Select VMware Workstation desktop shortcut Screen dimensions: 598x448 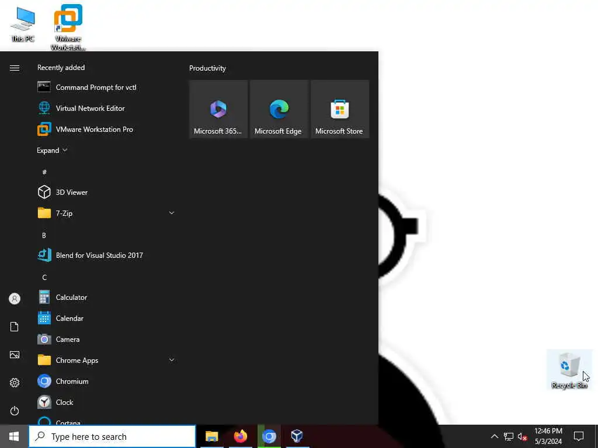tap(68, 27)
